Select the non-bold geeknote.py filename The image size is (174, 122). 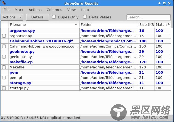21,57
